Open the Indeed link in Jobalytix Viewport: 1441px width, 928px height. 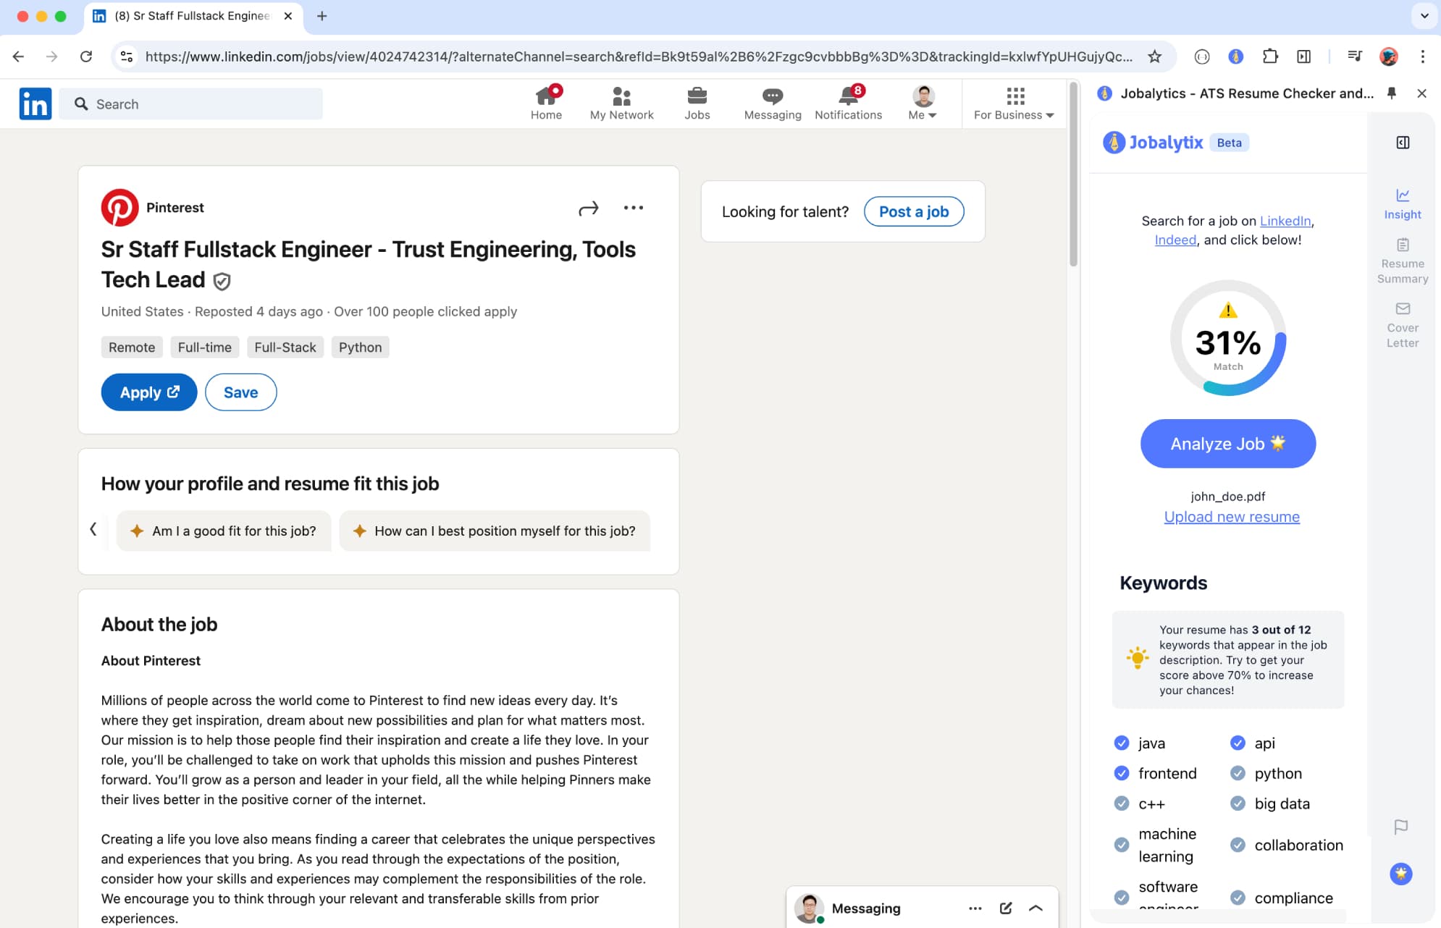[x=1175, y=240]
